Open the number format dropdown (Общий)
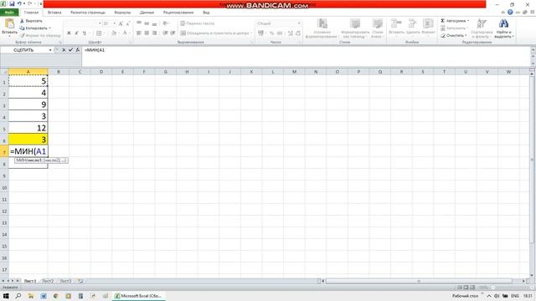This screenshot has width=536, height=301. [298, 23]
